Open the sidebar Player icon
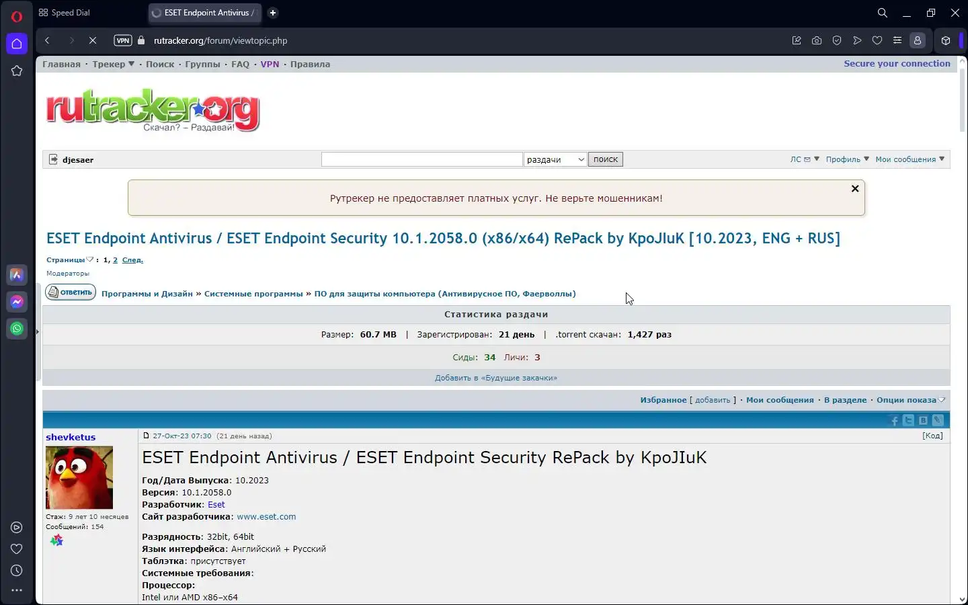The height and width of the screenshot is (605, 968). 17,528
